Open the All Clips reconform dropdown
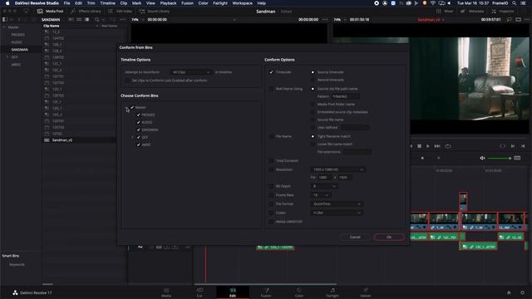The image size is (532, 299). (191, 72)
